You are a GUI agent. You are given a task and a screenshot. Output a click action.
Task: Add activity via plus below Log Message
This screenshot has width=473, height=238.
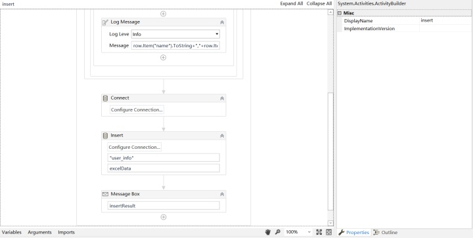163,58
